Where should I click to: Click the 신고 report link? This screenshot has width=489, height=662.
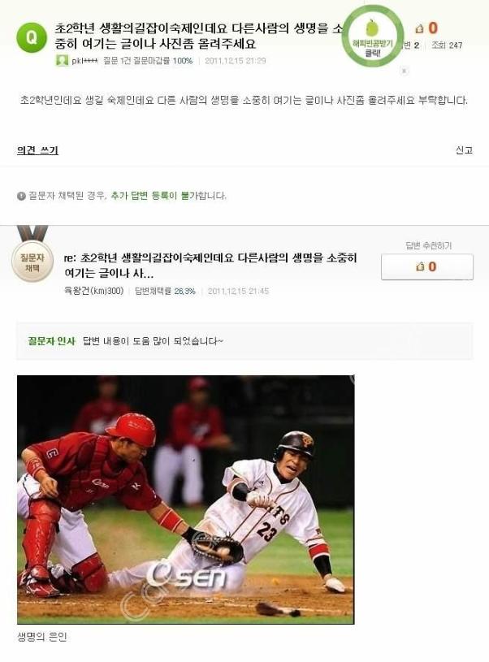pyautogui.click(x=464, y=150)
